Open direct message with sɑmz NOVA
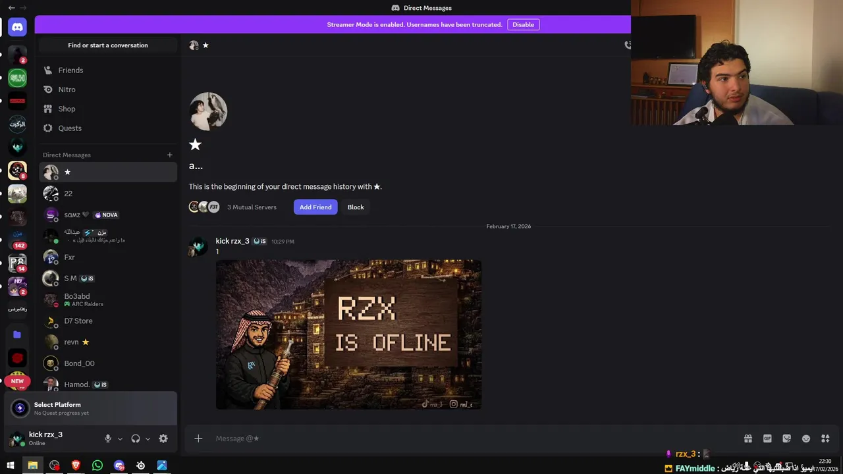This screenshot has height=474, width=843. click(x=108, y=215)
